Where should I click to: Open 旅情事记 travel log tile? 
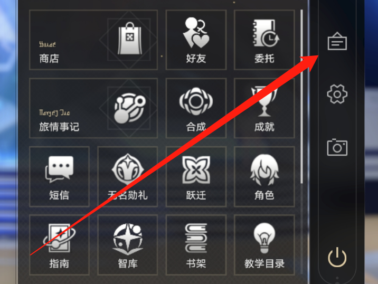point(93,108)
